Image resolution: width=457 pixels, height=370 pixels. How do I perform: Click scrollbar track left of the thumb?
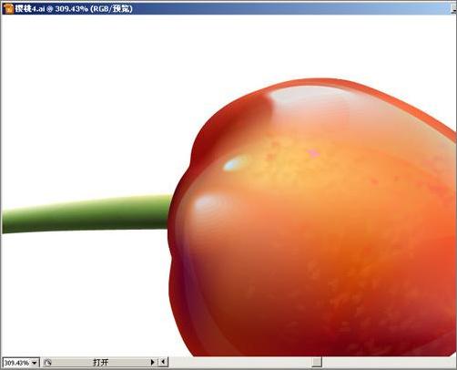click(239, 362)
